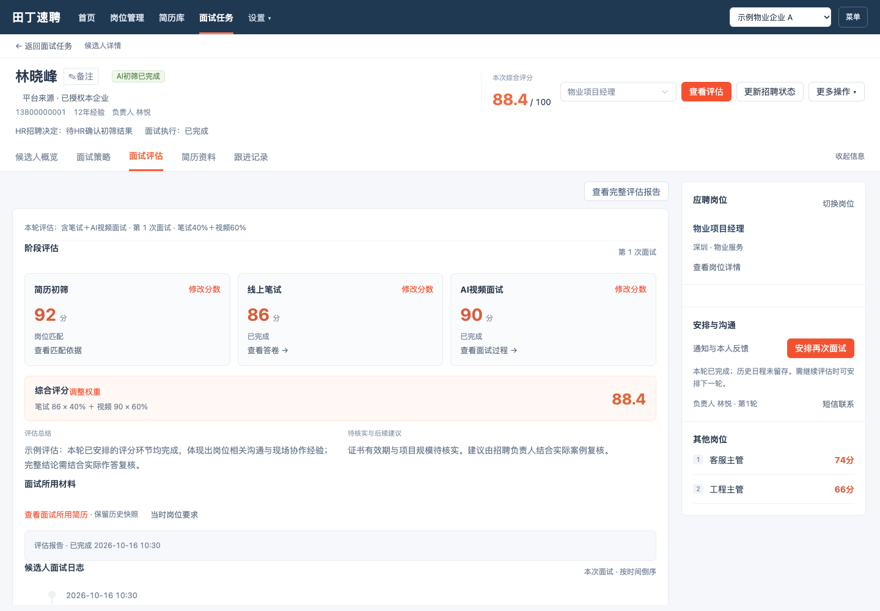Open 查看岗位详情 link
Screen dimensions: 880x611
point(717,267)
